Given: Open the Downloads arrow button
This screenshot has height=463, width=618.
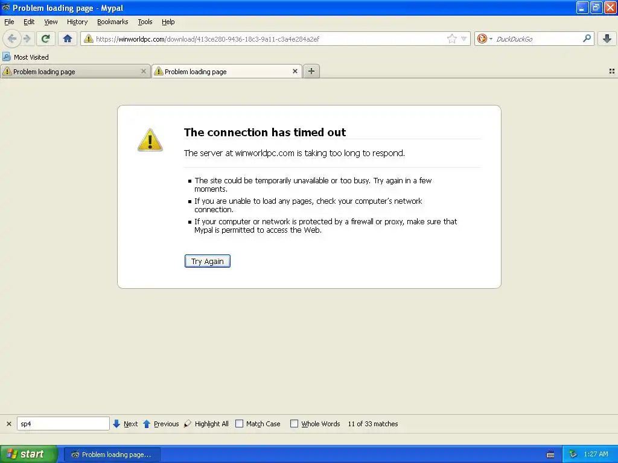Looking at the screenshot, I should pos(607,39).
